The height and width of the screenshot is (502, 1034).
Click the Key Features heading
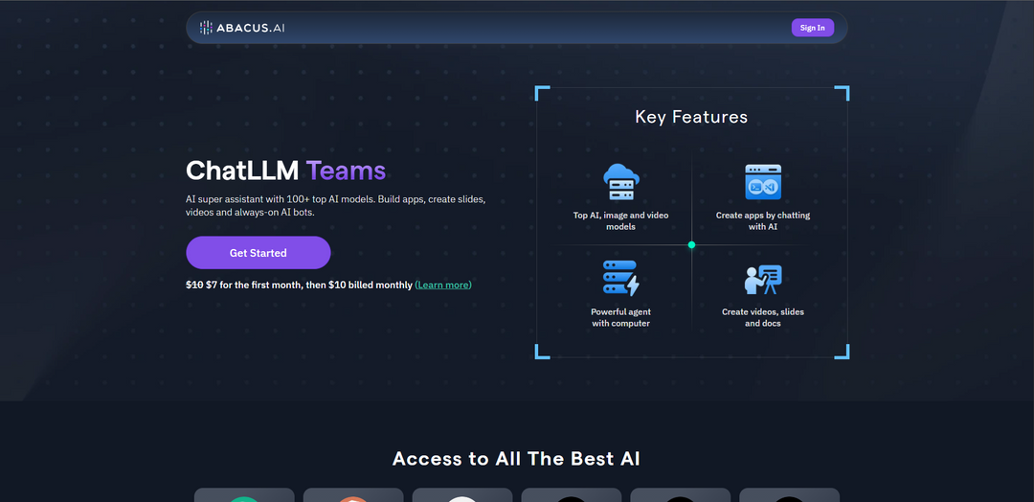[x=691, y=117]
